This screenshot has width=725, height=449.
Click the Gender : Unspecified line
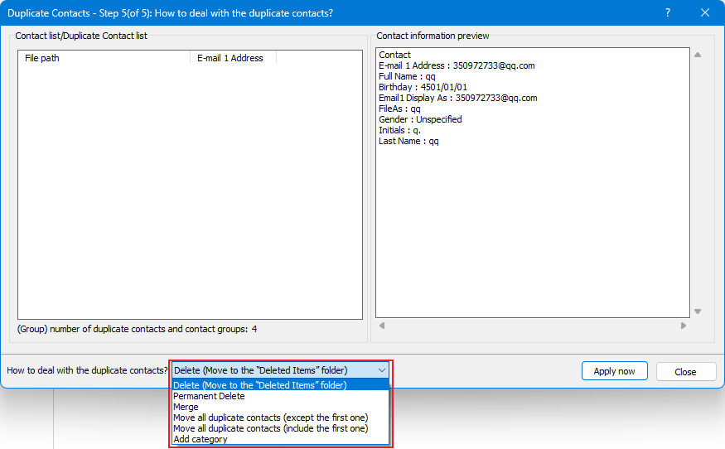(420, 119)
